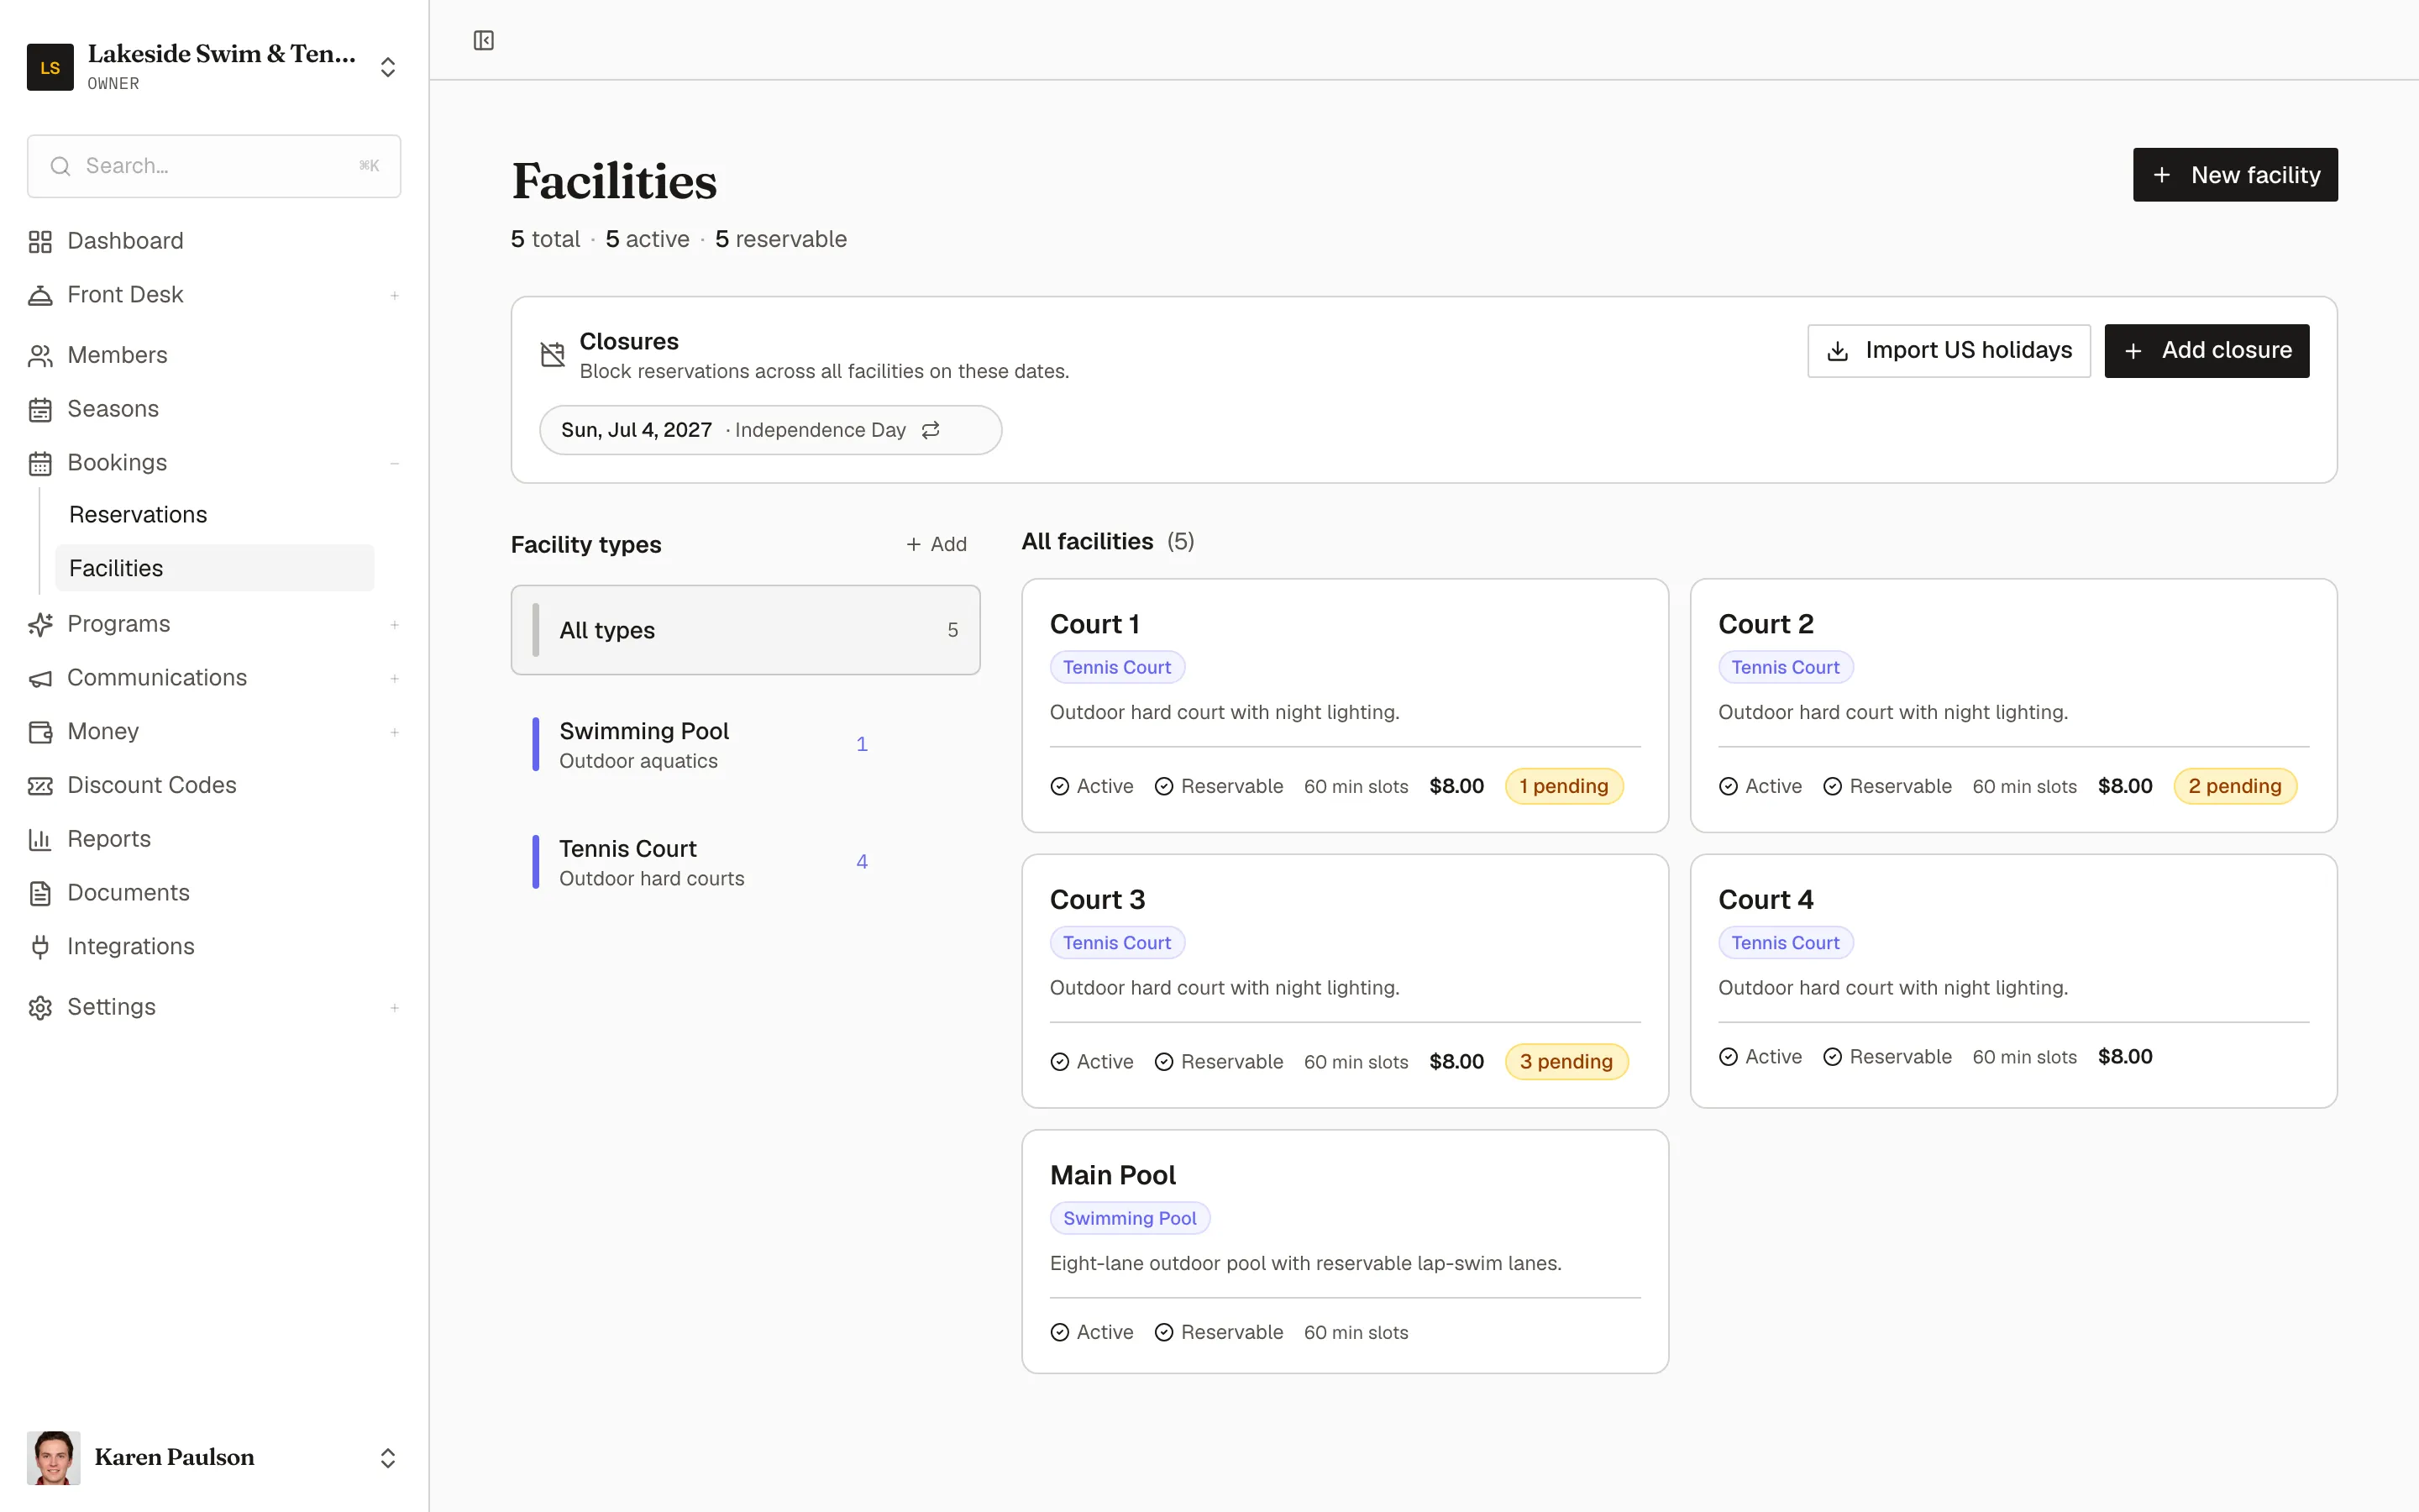Click the search magnifier icon
The image size is (2419, 1512).
tap(61, 166)
